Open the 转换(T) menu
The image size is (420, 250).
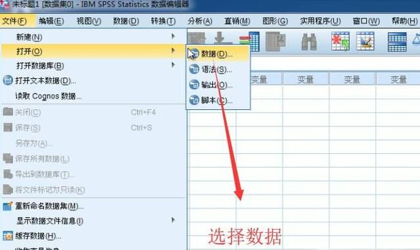tap(163, 21)
